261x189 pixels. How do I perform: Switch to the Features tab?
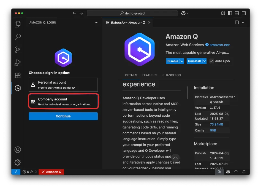[x=149, y=75]
